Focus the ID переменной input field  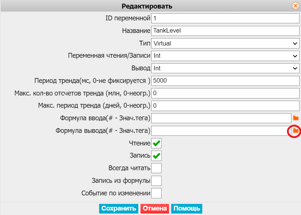(x=225, y=18)
